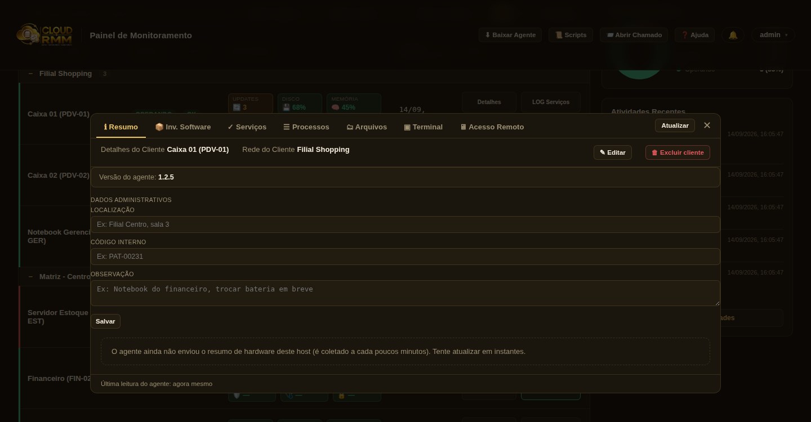The height and width of the screenshot is (422, 811).
Task: Open Ajuda in the header
Action: [x=695, y=35]
